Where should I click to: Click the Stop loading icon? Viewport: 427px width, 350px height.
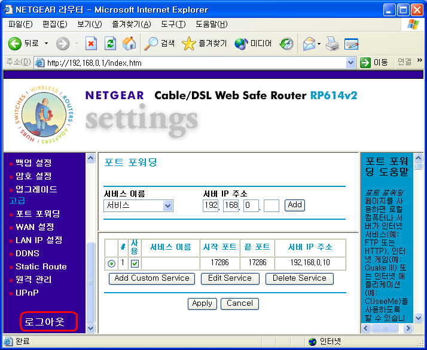coord(91,44)
